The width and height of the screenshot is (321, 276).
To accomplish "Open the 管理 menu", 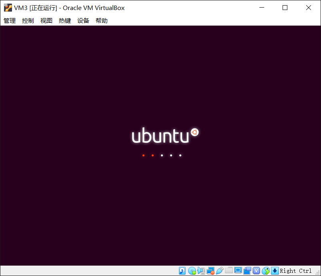I will pos(10,21).
